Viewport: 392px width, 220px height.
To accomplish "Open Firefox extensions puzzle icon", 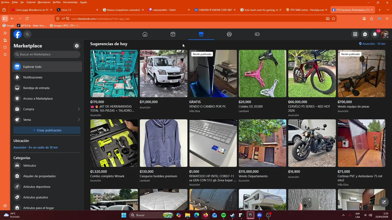I will (x=372, y=19).
